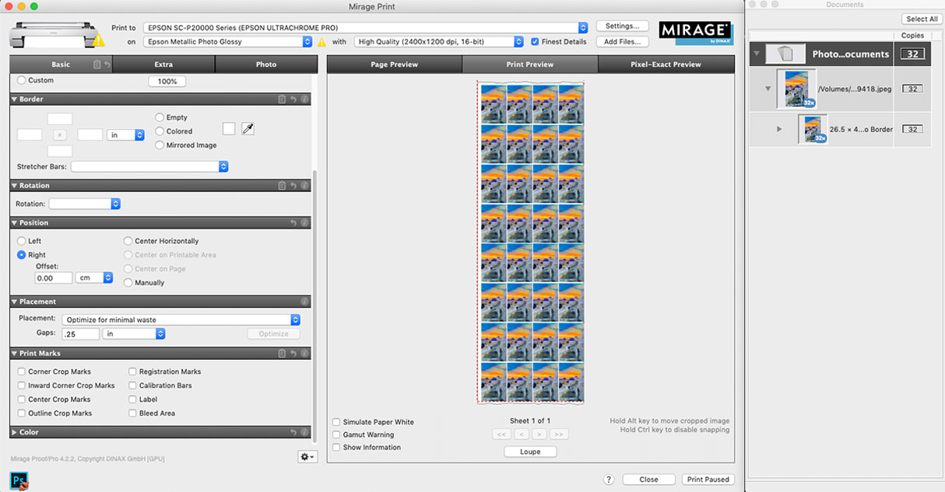Viewport: 945px width, 492px height.
Task: Click the Border section info icon
Action: pos(304,99)
